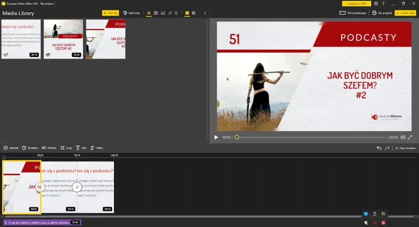419x227 pixels.
Task: Open the Duration settings
Action: [30, 148]
